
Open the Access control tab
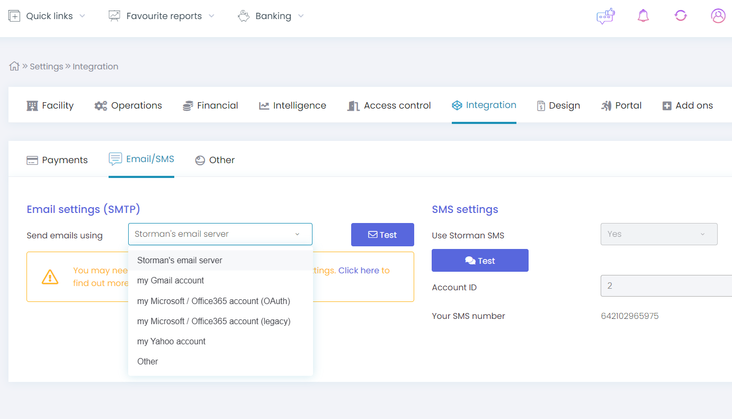tap(389, 105)
